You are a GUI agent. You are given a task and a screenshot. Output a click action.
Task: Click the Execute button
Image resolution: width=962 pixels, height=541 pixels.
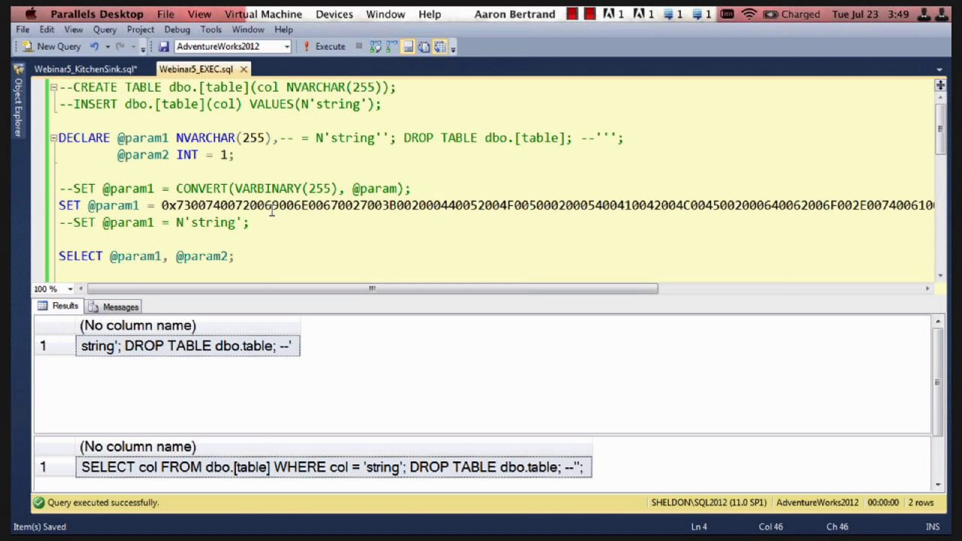pos(324,47)
